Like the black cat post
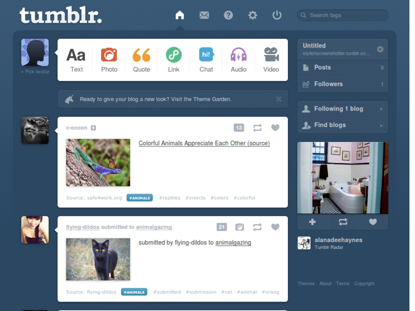 [275, 227]
